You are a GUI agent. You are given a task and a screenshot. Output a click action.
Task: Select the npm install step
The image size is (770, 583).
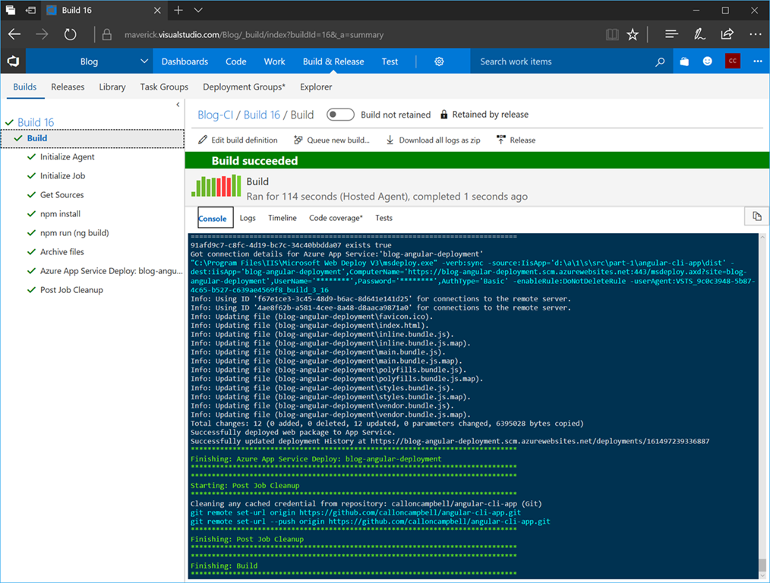coord(60,214)
